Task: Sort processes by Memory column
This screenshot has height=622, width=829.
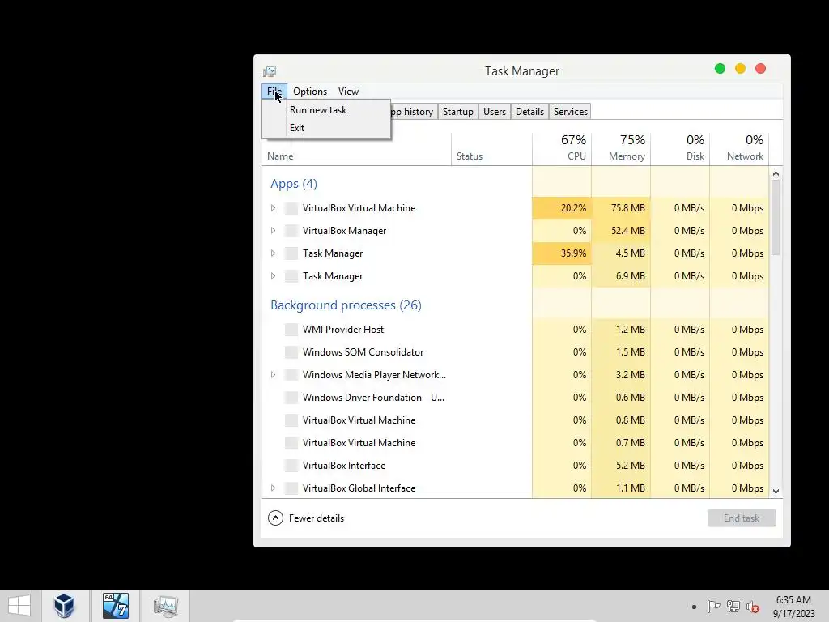Action: point(621,148)
